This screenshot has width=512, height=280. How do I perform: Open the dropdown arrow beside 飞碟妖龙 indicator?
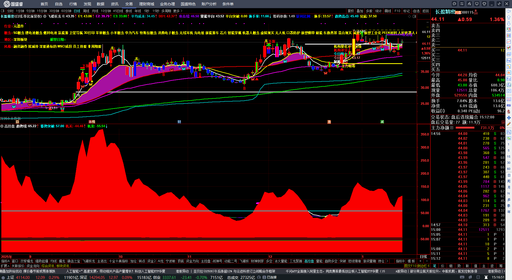pos(45,16)
